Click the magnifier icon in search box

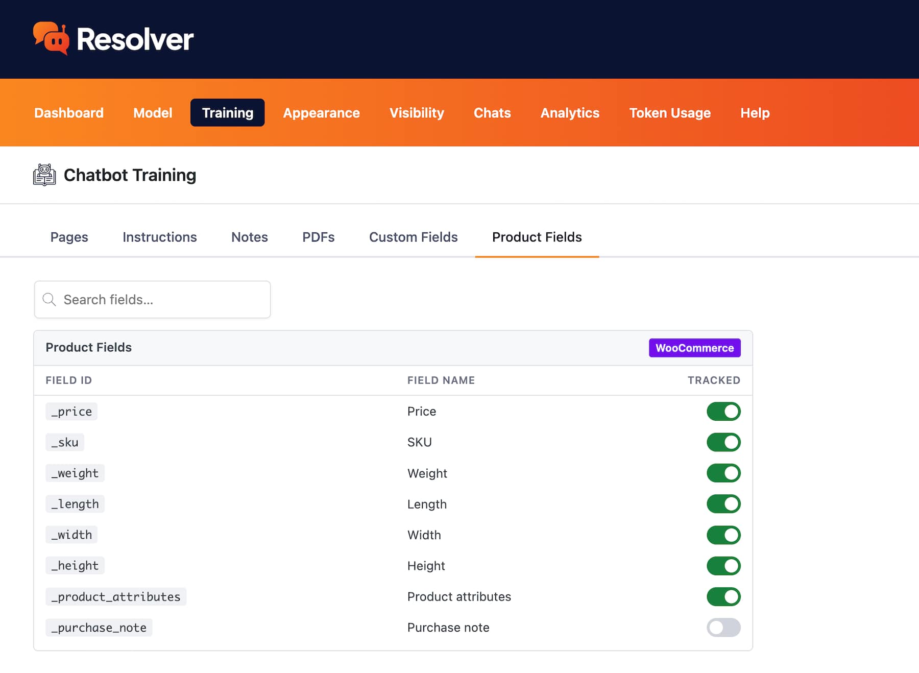point(49,299)
